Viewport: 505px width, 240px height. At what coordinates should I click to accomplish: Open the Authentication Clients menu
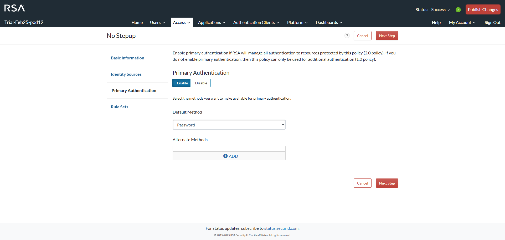255,22
